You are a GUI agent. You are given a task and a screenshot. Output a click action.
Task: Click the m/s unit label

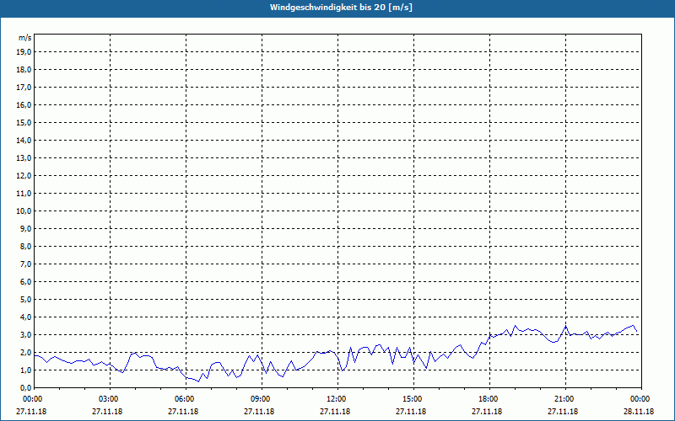coord(25,38)
